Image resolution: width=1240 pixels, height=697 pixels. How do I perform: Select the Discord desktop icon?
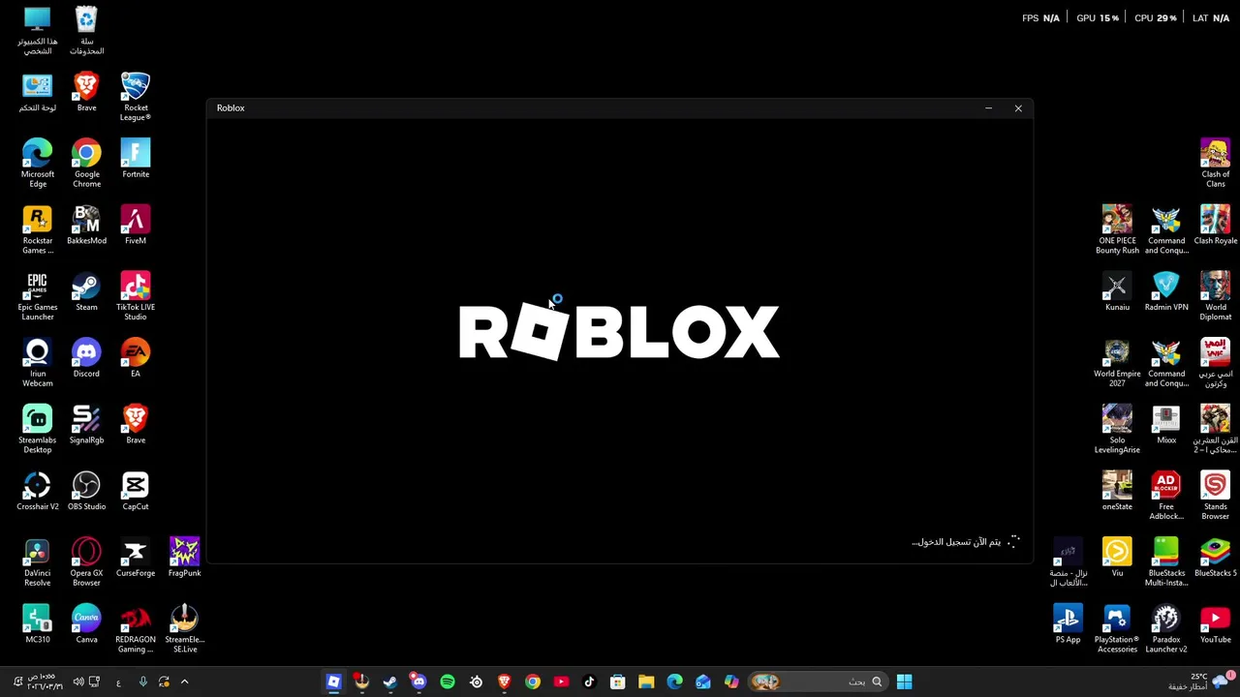(86, 357)
